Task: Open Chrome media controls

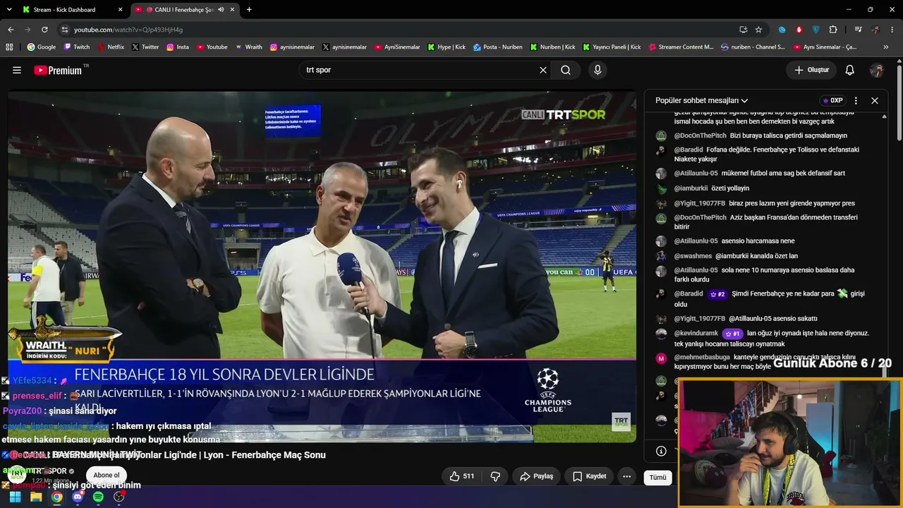Action: point(858,30)
